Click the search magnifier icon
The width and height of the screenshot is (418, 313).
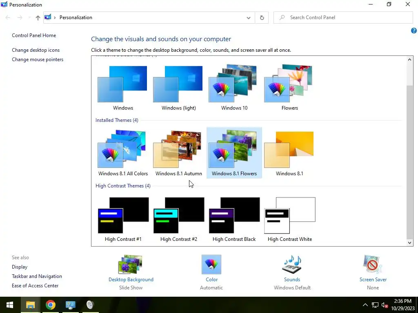click(282, 18)
